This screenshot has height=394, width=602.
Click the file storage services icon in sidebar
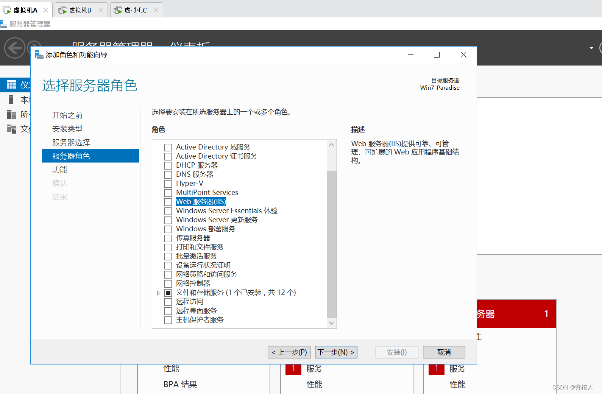[x=11, y=129]
